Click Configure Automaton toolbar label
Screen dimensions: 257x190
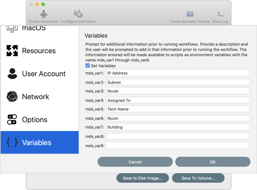(x=78, y=22)
